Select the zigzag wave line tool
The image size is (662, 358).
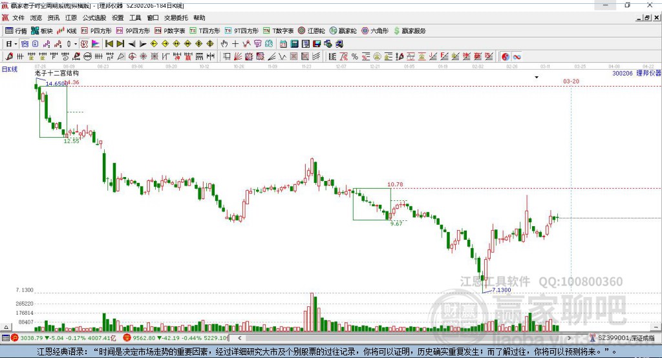283,57
